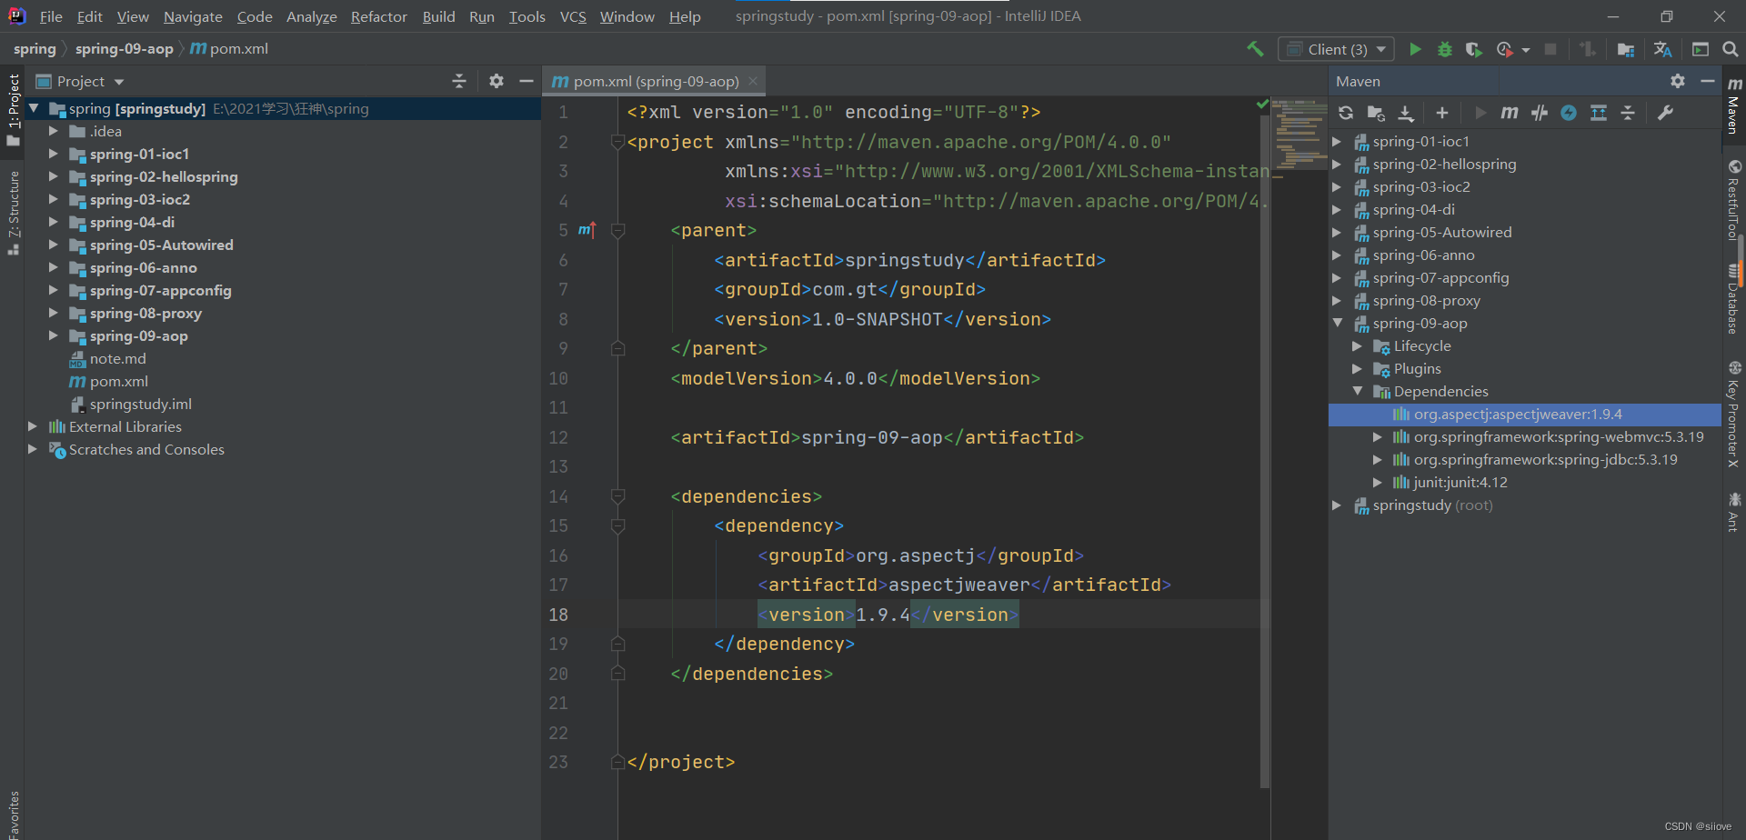Build the project with the hammer icon
The width and height of the screenshot is (1746, 840).
(1255, 49)
